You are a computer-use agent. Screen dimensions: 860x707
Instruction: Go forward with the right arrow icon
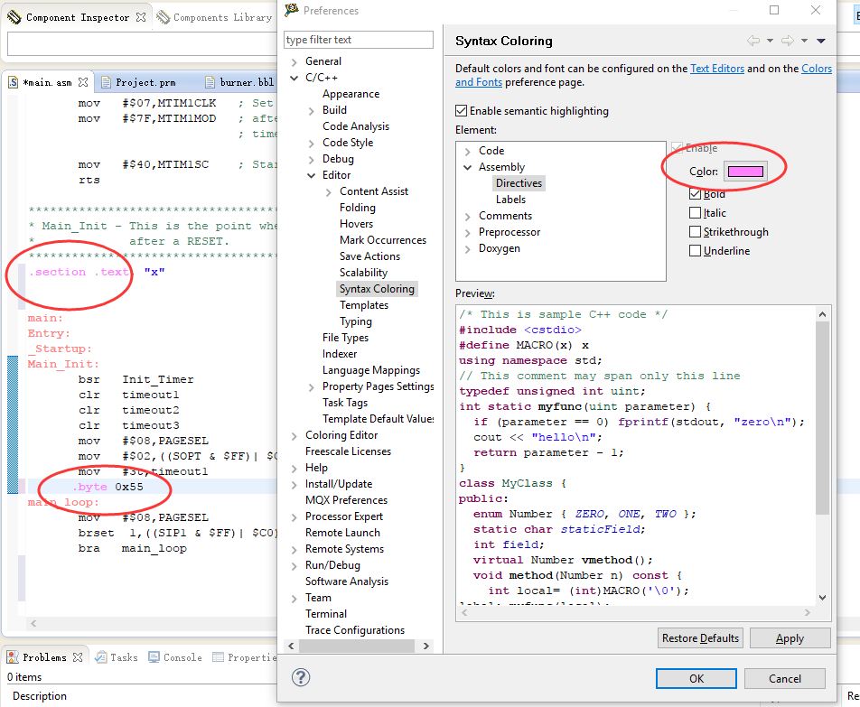[x=788, y=41]
